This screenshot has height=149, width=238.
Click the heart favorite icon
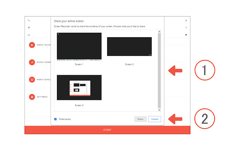(186, 35)
